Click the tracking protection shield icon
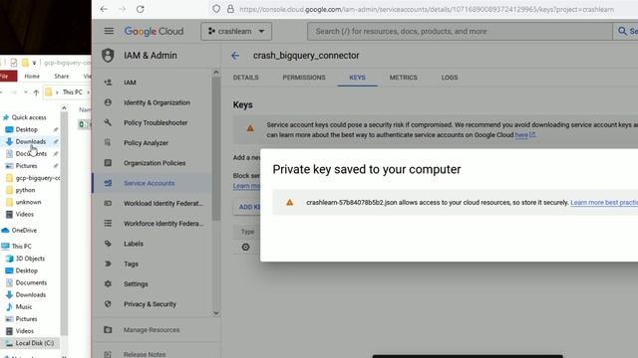The image size is (638, 358). [216, 9]
